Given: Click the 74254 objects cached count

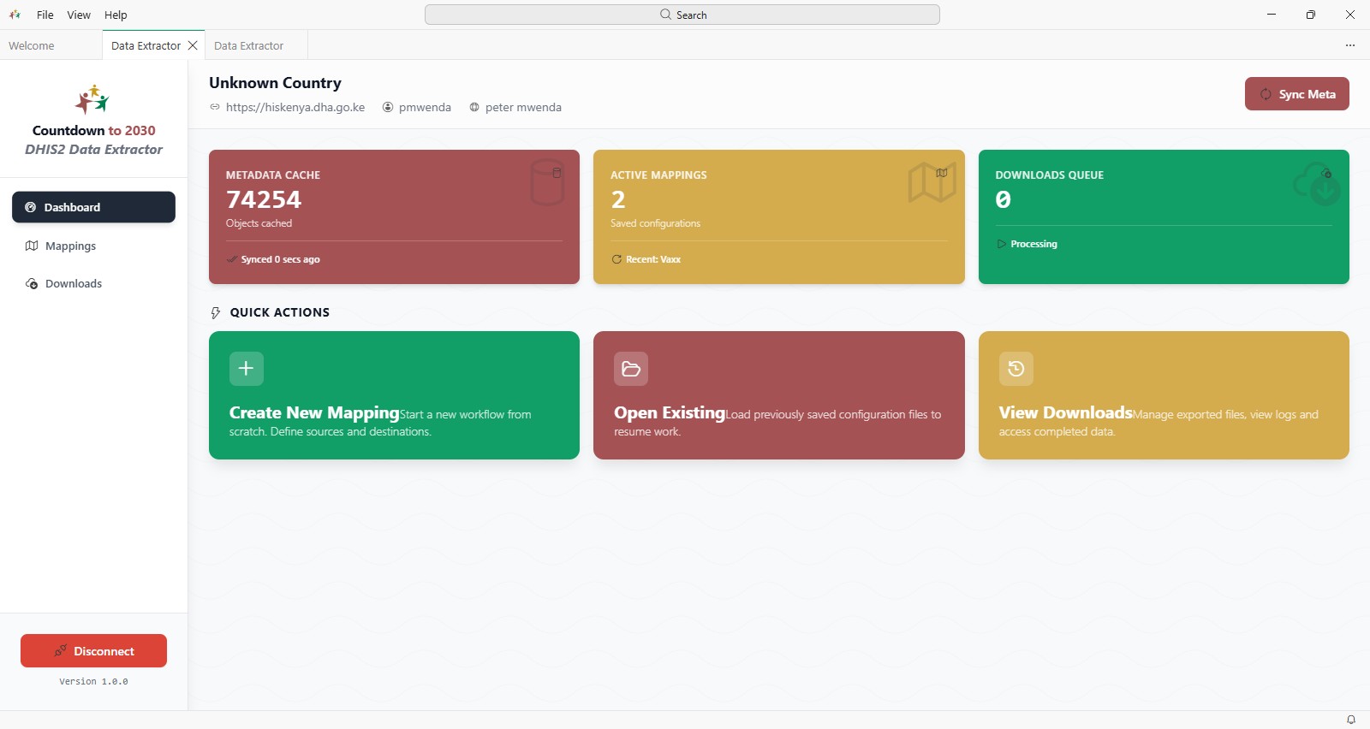Looking at the screenshot, I should click(x=264, y=199).
